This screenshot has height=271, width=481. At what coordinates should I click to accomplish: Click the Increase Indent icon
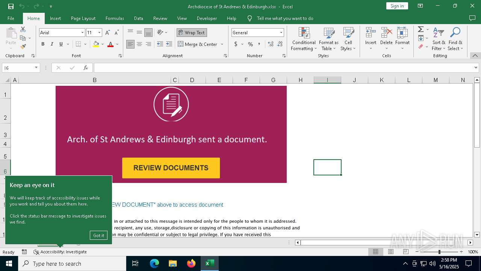click(169, 44)
